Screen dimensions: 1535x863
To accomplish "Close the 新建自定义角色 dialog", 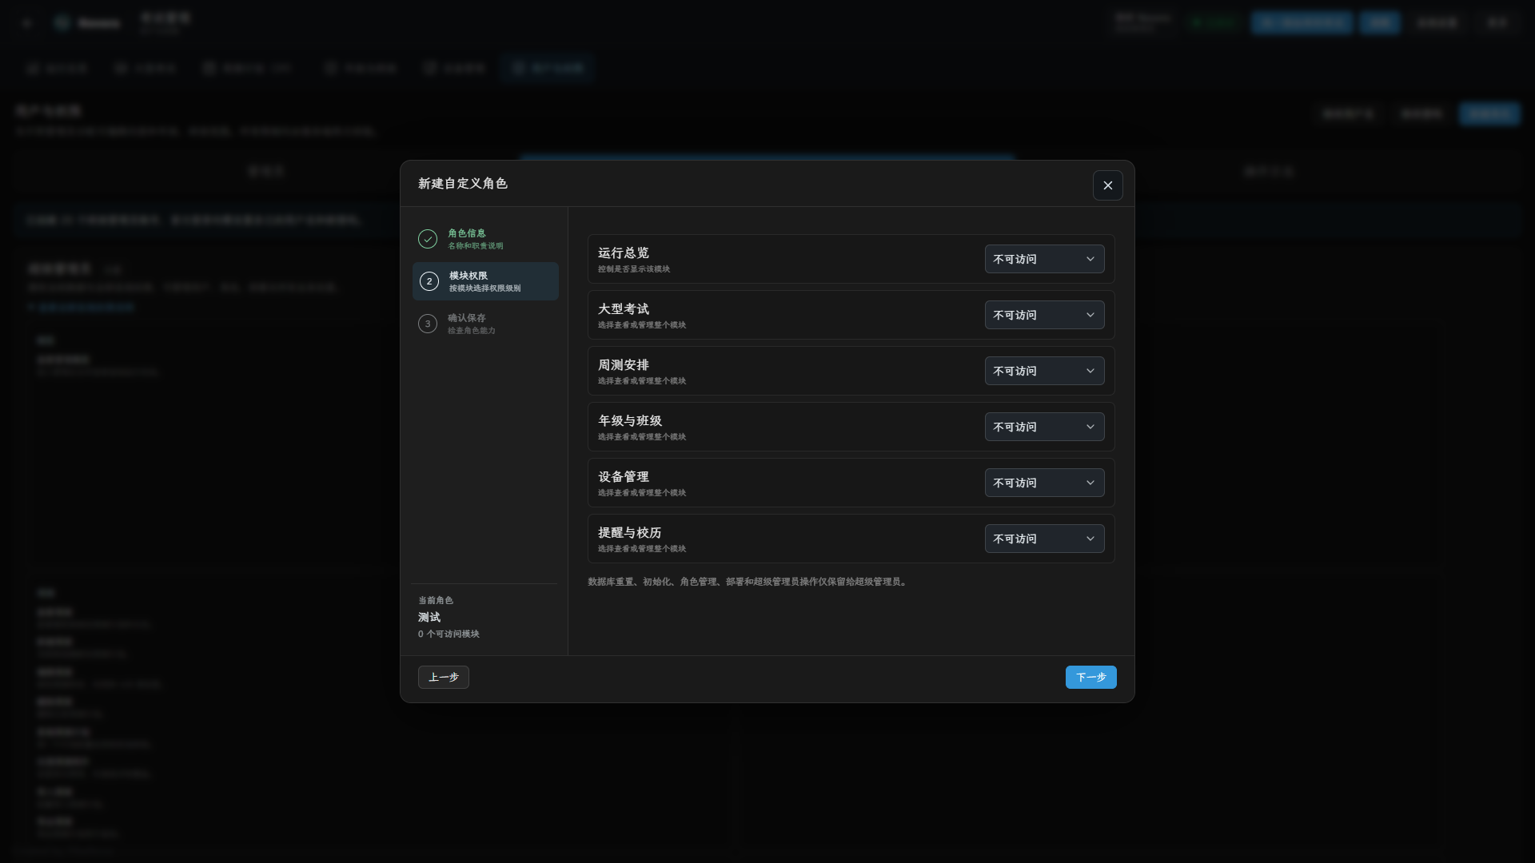I will pyautogui.click(x=1107, y=185).
